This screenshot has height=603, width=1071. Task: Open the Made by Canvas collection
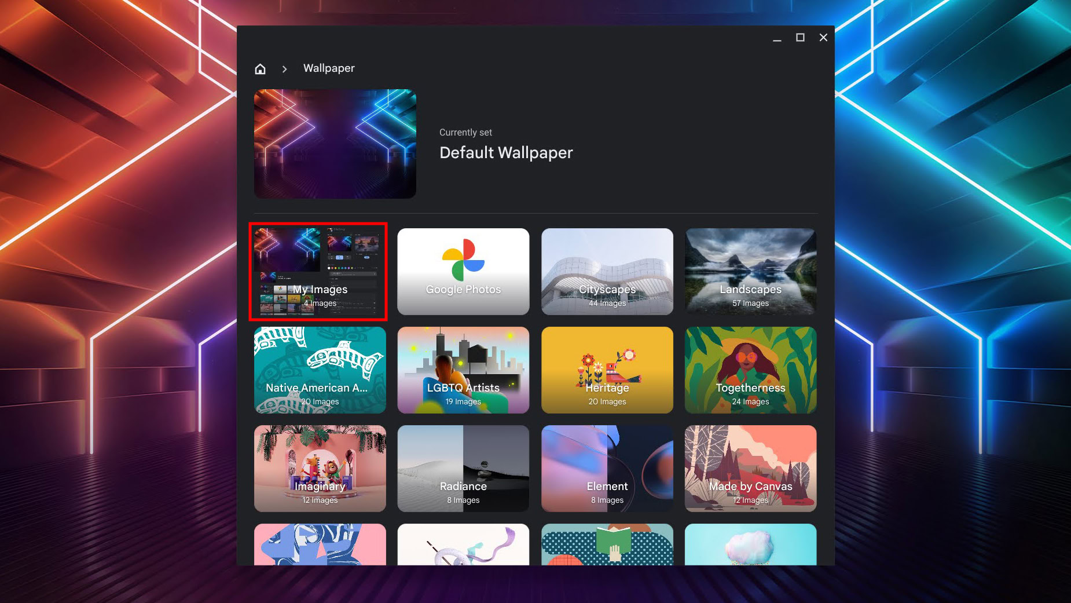click(751, 469)
